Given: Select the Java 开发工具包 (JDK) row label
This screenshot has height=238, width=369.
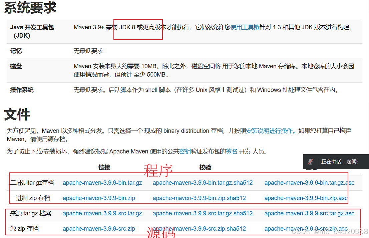Looking at the screenshot, I should point(32,31).
